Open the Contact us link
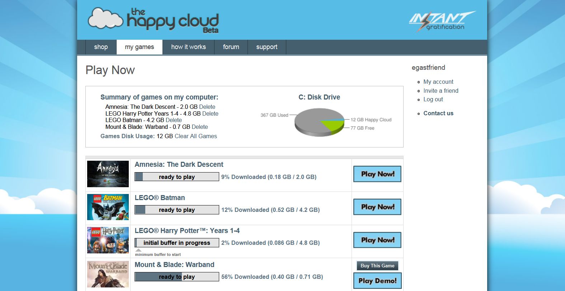Screen dimensions: 565x291 tap(438, 113)
